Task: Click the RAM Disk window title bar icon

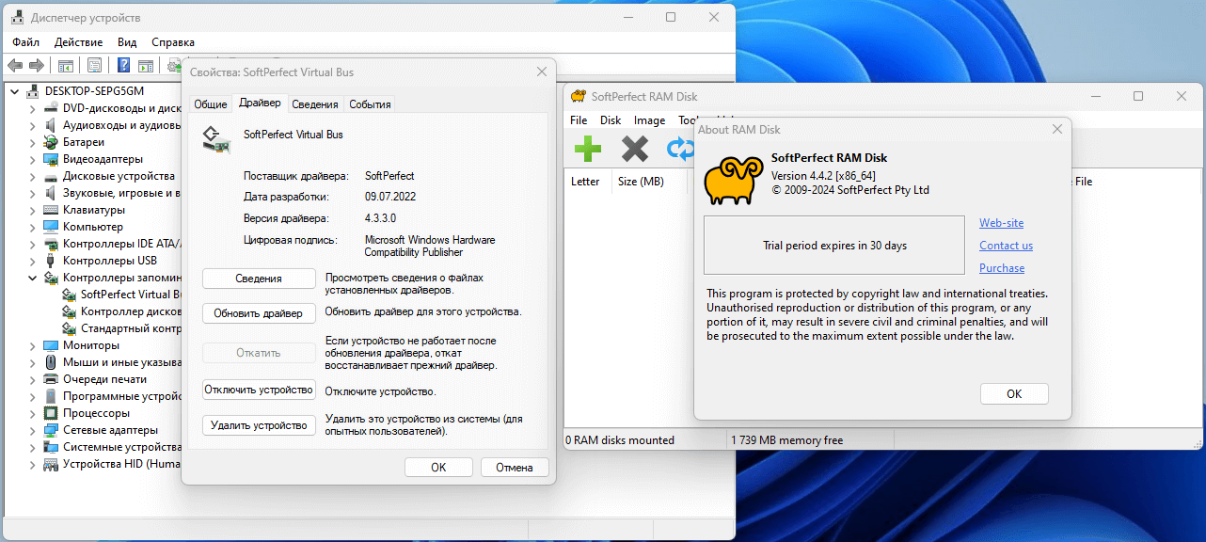Action: [578, 96]
